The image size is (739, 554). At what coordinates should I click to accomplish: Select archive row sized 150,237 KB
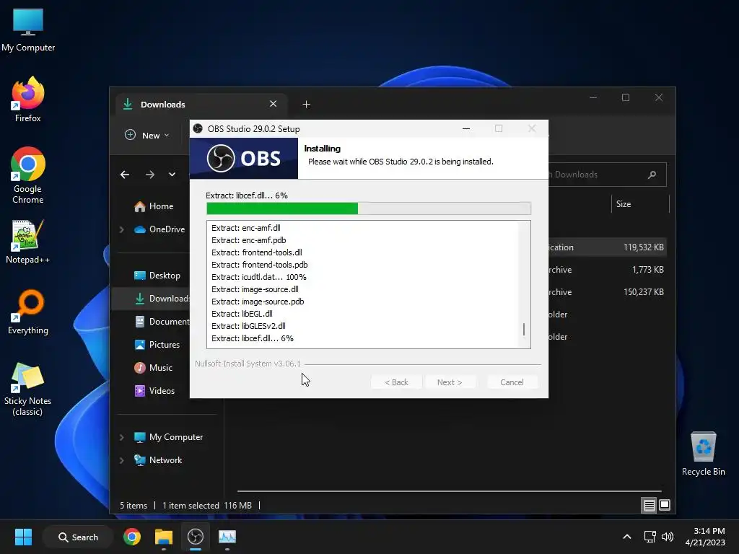[607, 292]
